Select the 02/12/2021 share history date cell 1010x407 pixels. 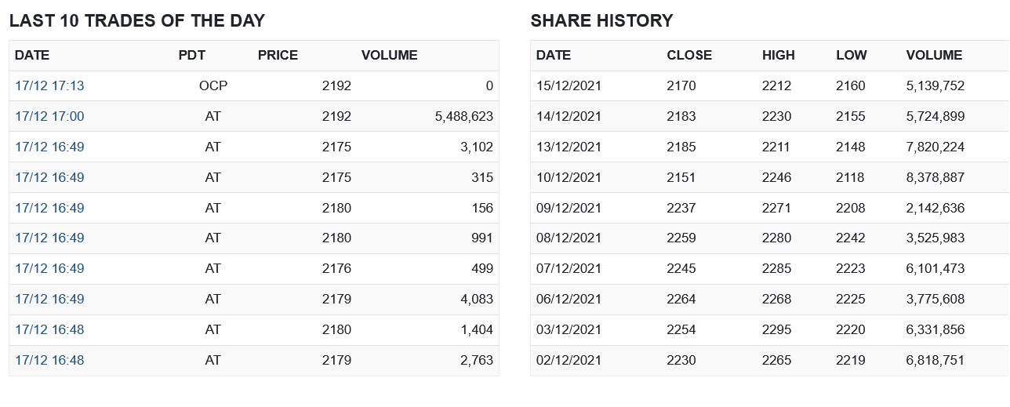[569, 361]
